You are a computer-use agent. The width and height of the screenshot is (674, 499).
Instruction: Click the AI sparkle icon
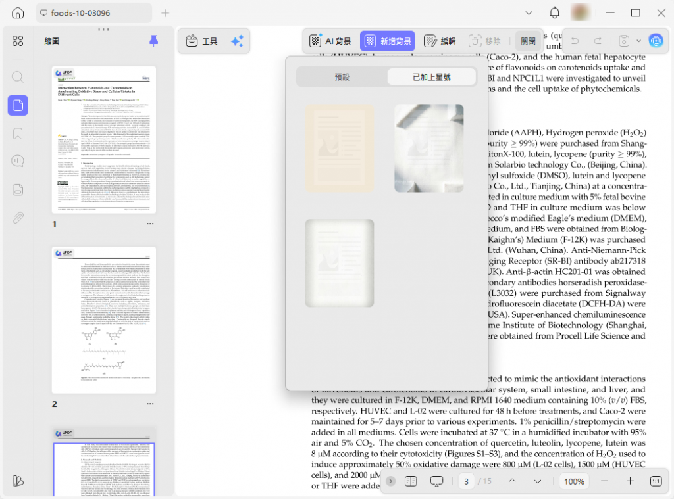coord(237,41)
